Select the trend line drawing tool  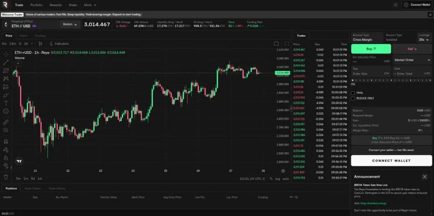click(5, 62)
